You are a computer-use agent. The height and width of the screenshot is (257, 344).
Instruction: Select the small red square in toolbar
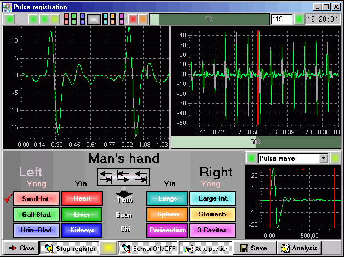tap(66, 16)
